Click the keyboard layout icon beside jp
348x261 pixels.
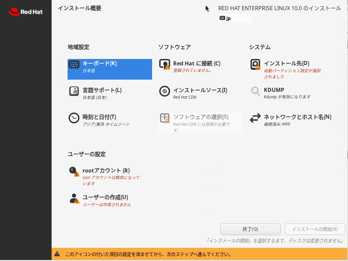pyautogui.click(x=222, y=18)
